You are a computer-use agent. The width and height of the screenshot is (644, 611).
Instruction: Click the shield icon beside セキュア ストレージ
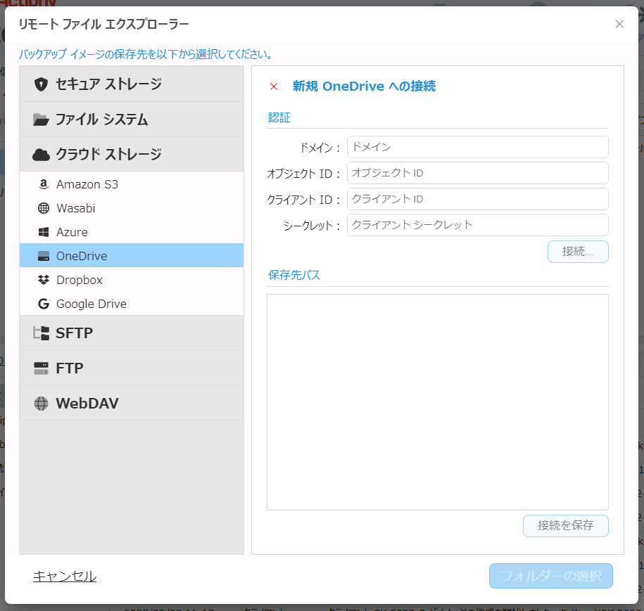[42, 84]
